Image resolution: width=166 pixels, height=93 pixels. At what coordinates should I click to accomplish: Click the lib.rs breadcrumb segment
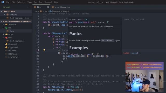pyautogui.click(x=45, y=11)
